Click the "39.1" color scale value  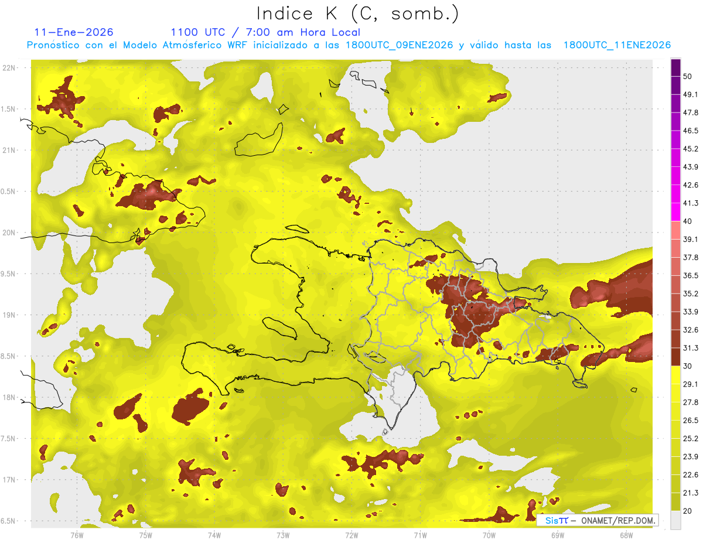click(x=690, y=239)
